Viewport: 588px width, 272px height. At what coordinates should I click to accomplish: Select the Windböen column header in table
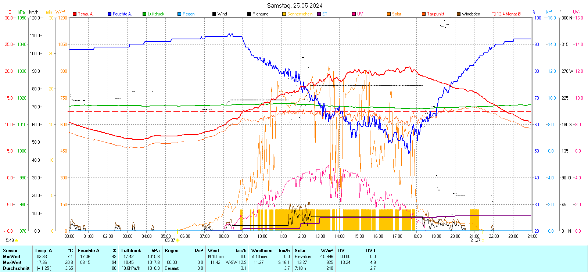coord(262,251)
